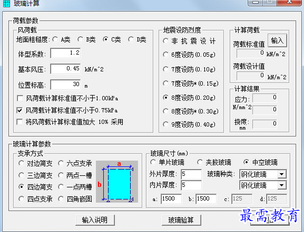Select 7度设防(0.10g) option
Image resolution: width=304 pixels, height=232 pixels.
165,69
